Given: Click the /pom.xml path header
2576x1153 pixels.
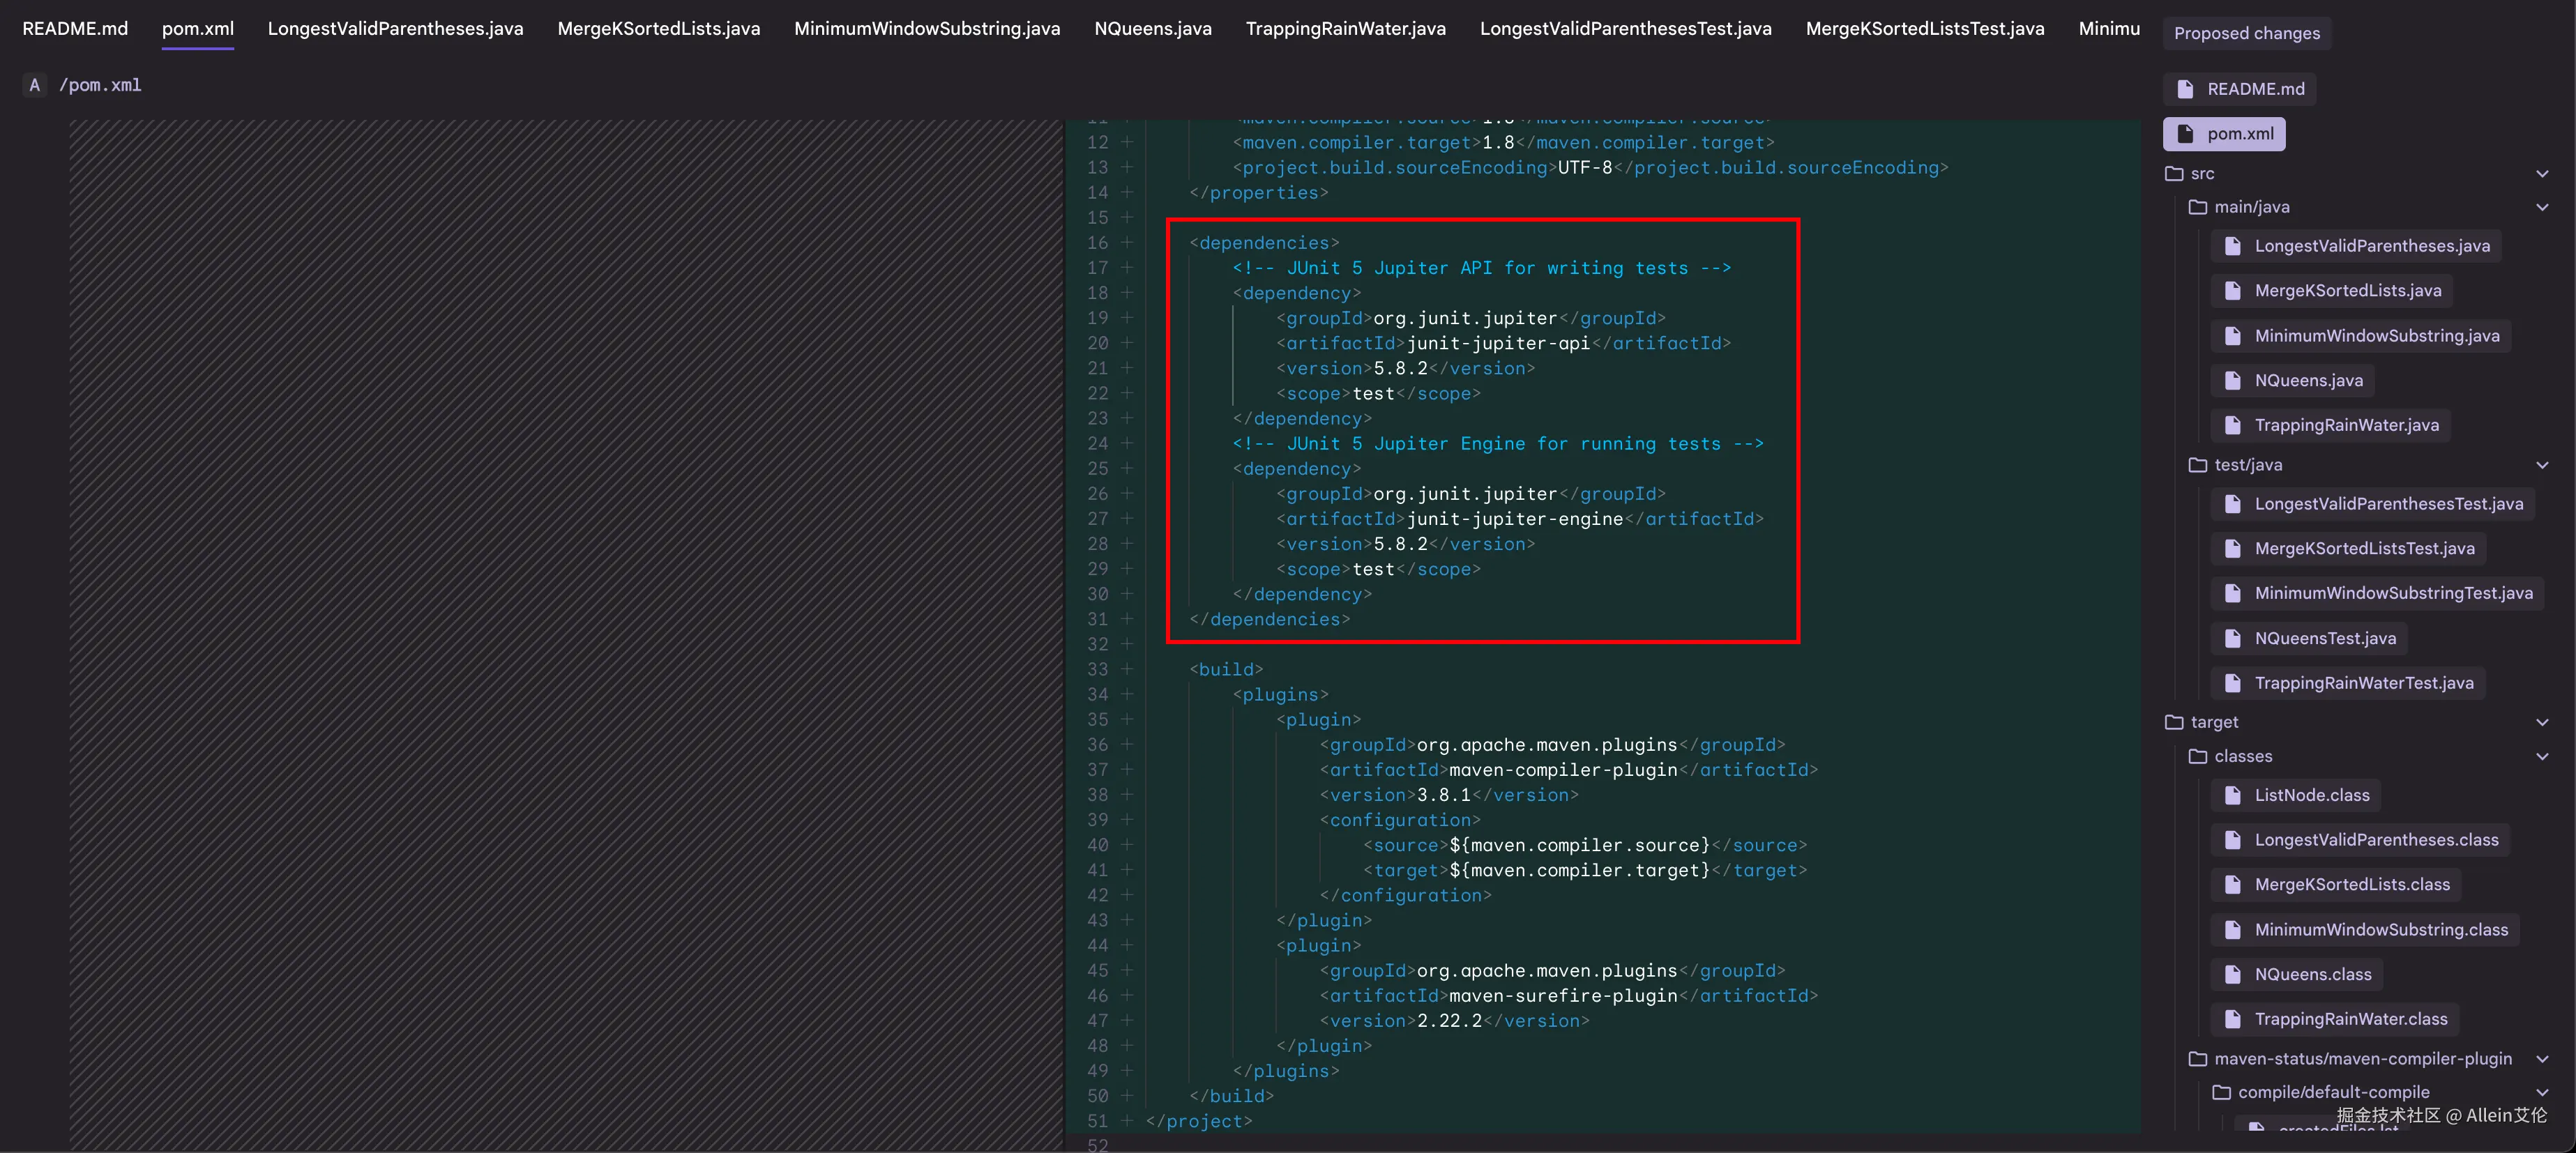Looking at the screenshot, I should 100,85.
